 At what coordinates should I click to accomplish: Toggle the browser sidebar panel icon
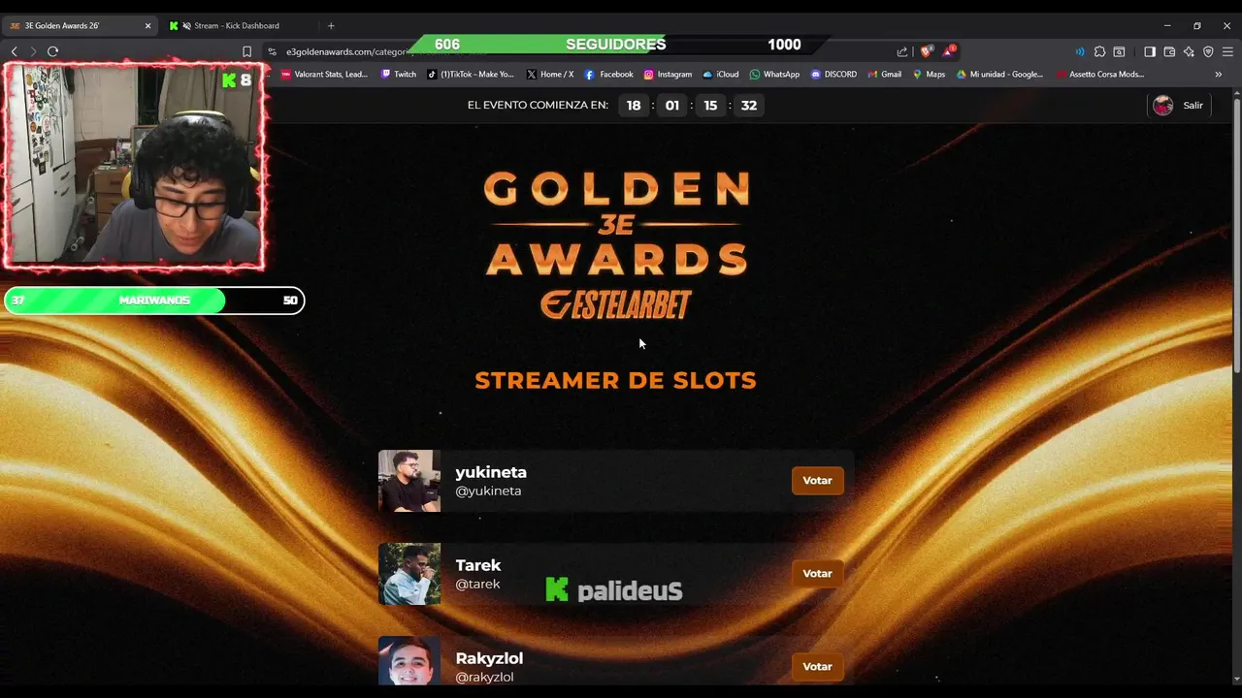click(x=1150, y=51)
